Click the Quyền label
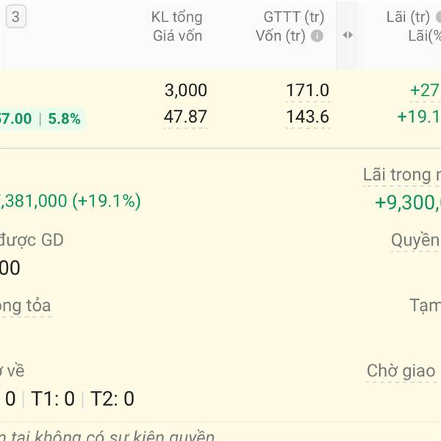Viewport: 441px width, 441px height. coord(416,240)
